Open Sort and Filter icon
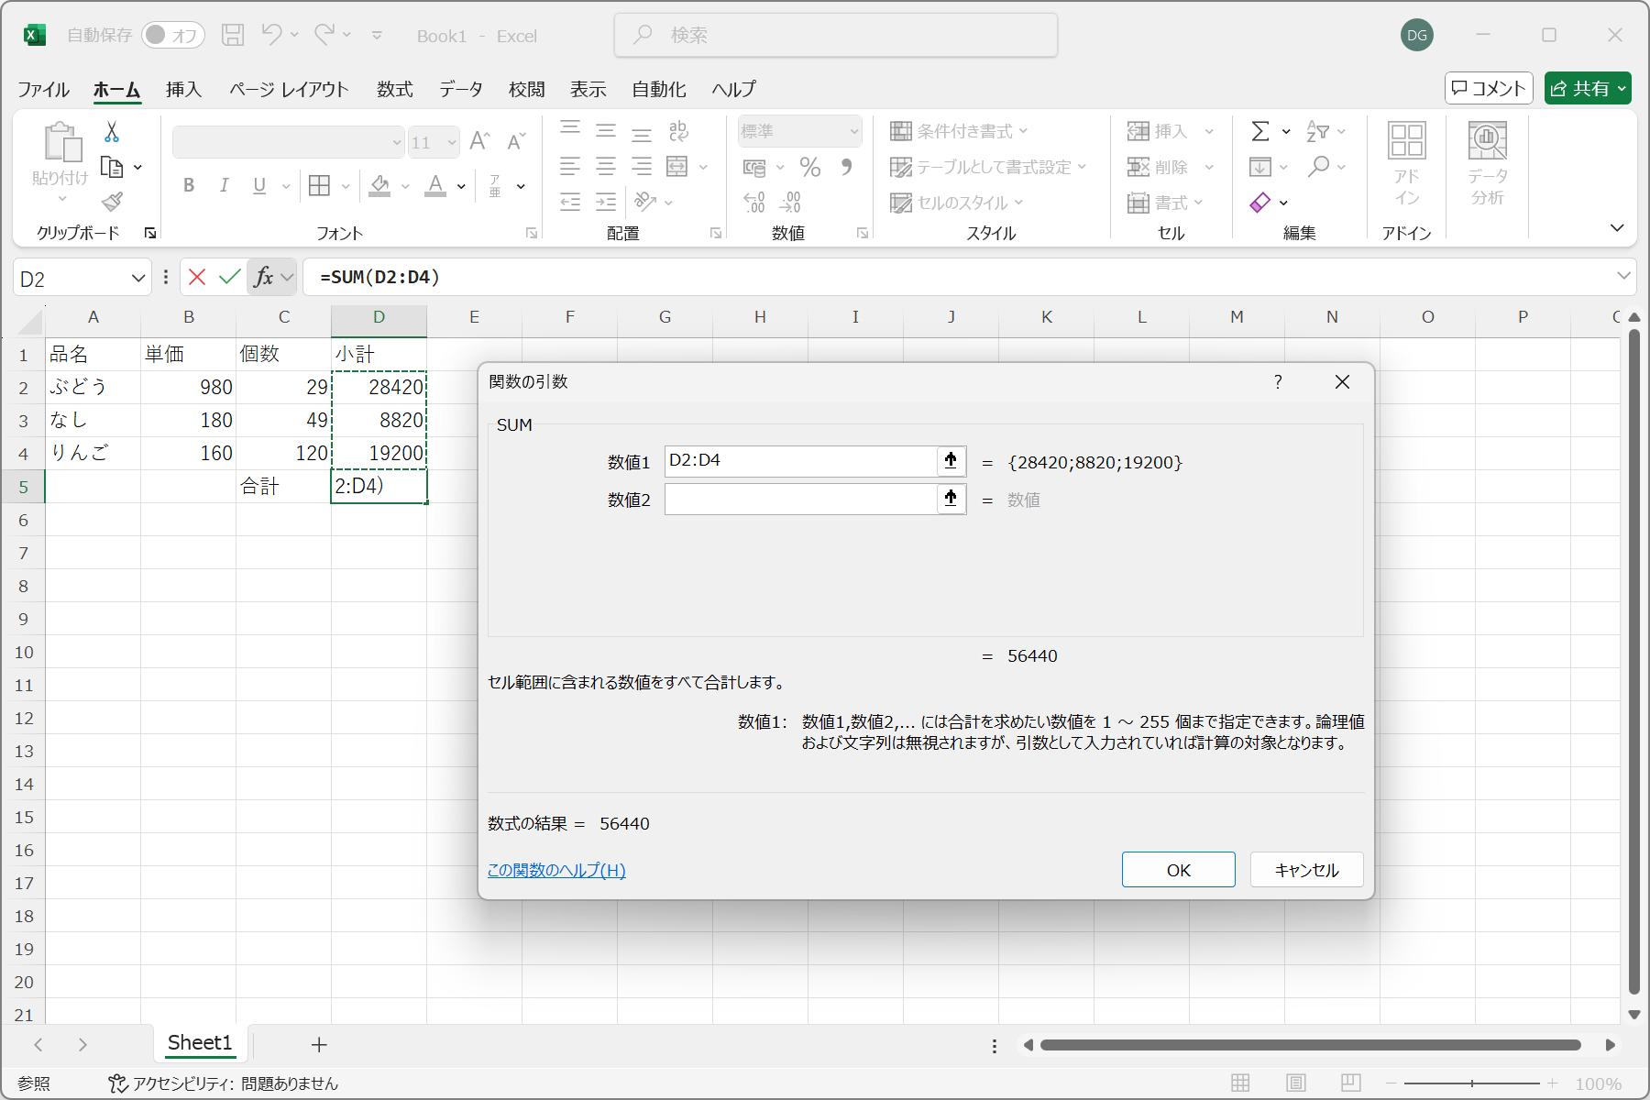Screen dimensions: 1650x1100 (x=1318, y=131)
